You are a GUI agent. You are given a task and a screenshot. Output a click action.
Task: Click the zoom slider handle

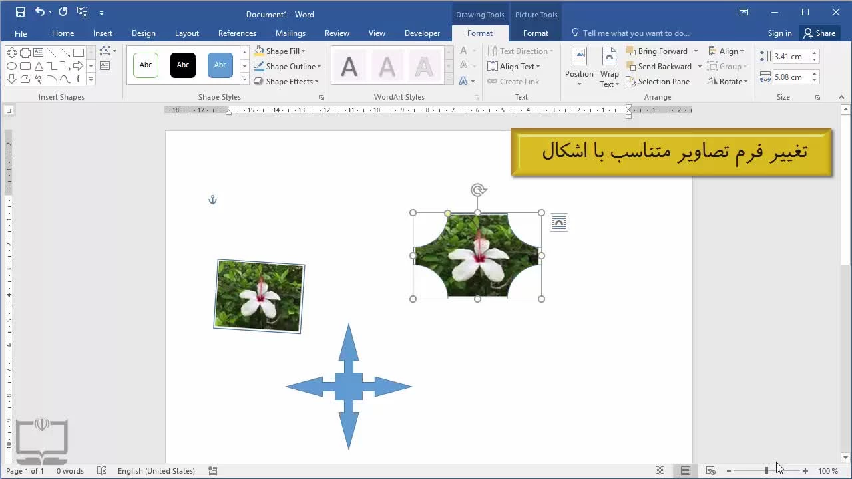[767, 471]
